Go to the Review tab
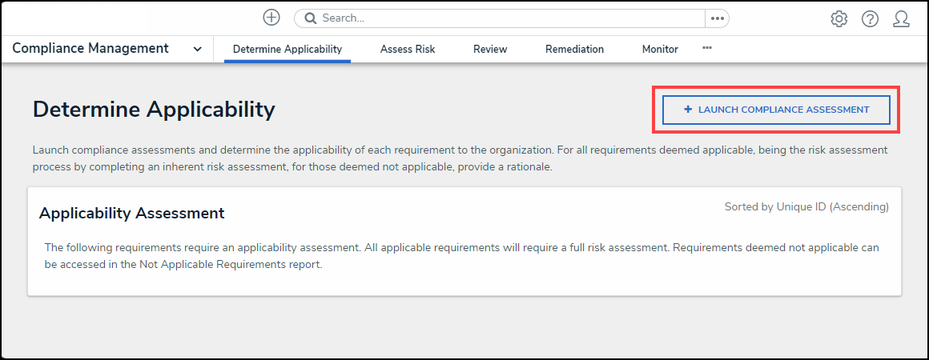The height and width of the screenshot is (360, 929). pos(490,49)
